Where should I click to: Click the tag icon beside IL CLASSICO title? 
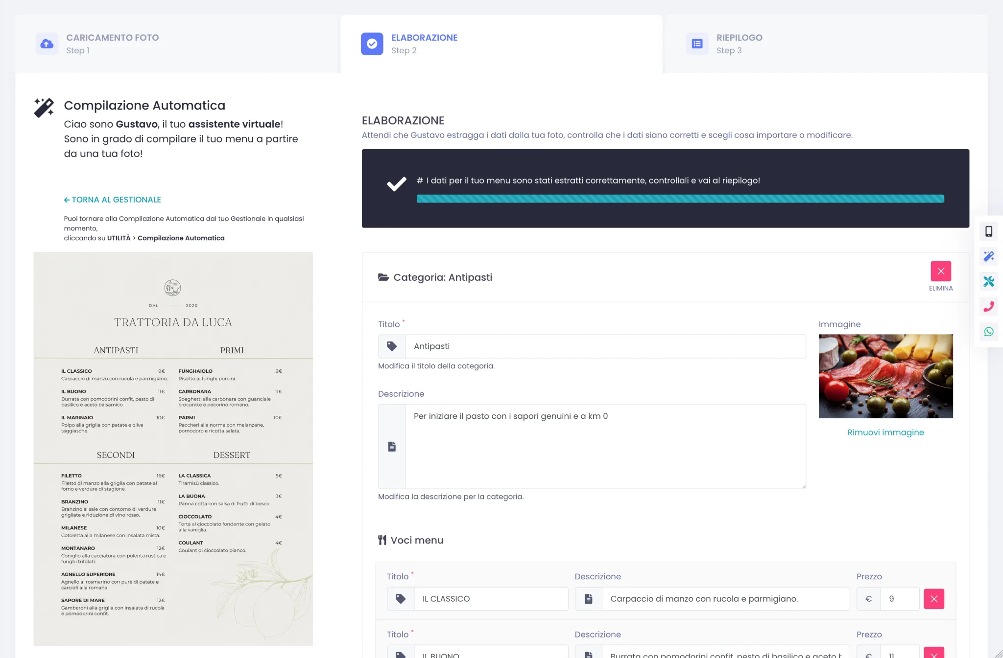coord(401,599)
